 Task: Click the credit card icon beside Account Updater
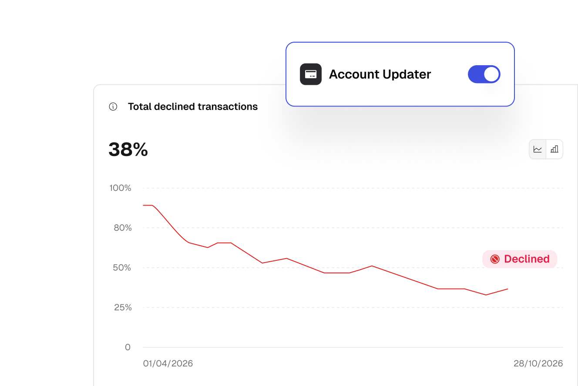point(311,74)
